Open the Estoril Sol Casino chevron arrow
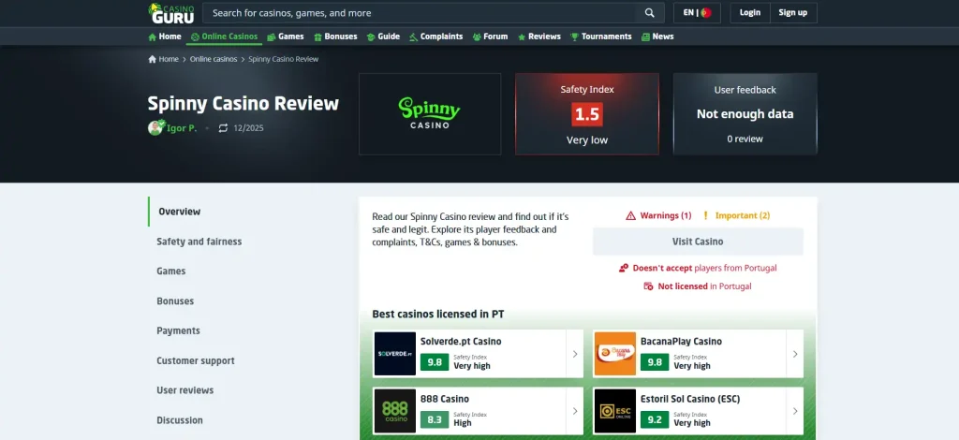 [795, 411]
